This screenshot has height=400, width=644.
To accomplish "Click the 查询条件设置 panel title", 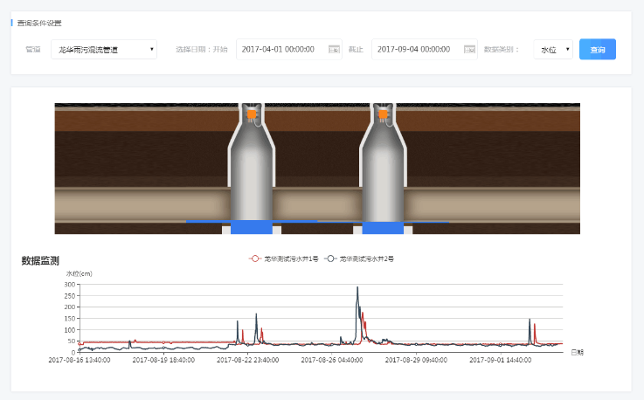I will pyautogui.click(x=39, y=23).
